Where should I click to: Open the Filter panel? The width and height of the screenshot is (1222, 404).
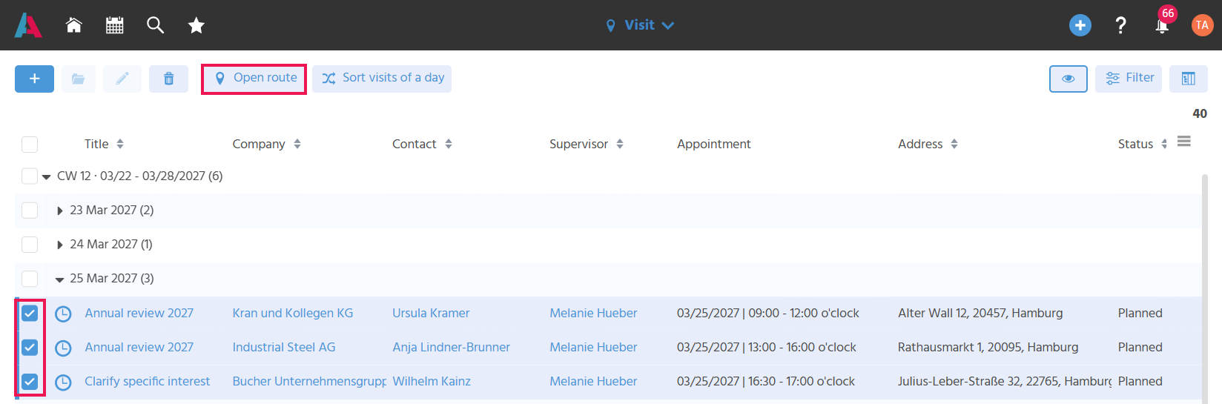click(1129, 79)
